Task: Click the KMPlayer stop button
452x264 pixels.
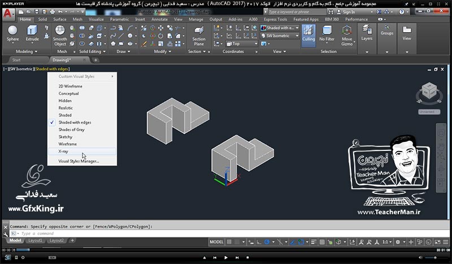Action: tap(247, 257)
